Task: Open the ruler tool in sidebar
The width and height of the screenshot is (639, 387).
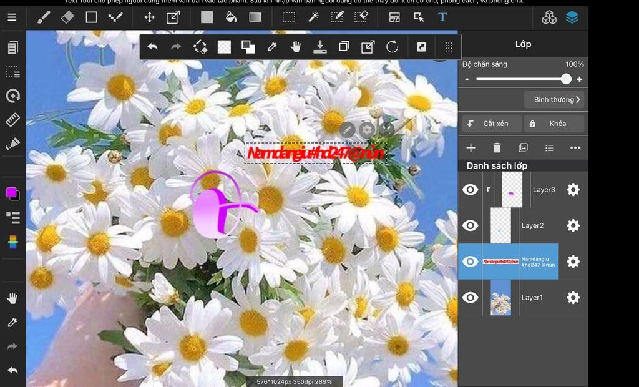Action: (12, 120)
